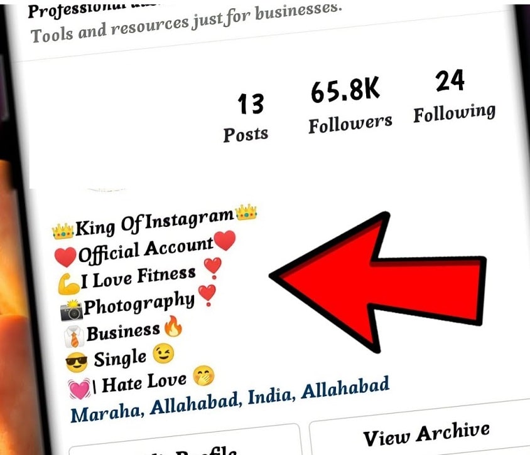Open the 24 Following list

pyautogui.click(x=454, y=96)
